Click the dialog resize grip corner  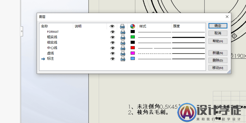click(x=229, y=72)
